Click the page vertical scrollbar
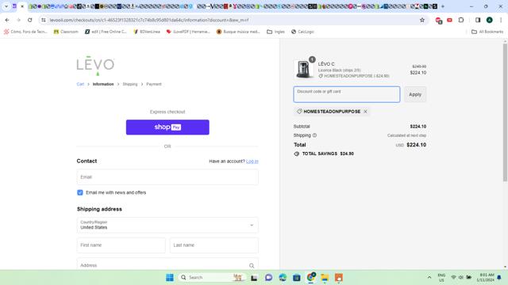 pos(505,112)
